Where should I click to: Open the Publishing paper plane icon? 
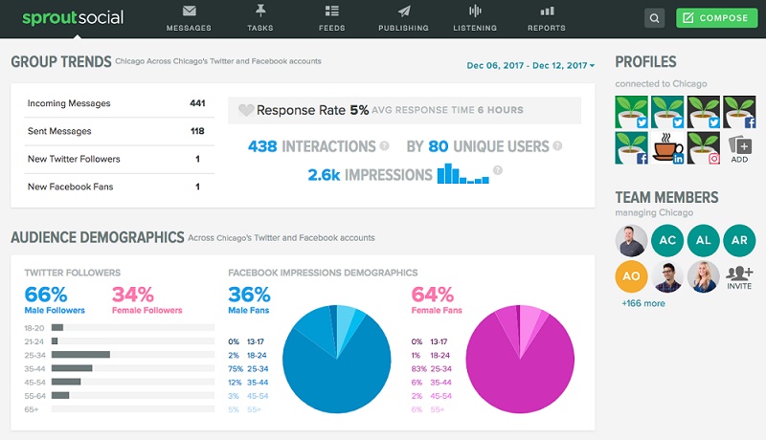(x=403, y=11)
